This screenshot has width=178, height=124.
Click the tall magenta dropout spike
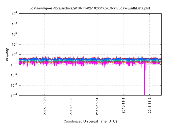(144, 79)
